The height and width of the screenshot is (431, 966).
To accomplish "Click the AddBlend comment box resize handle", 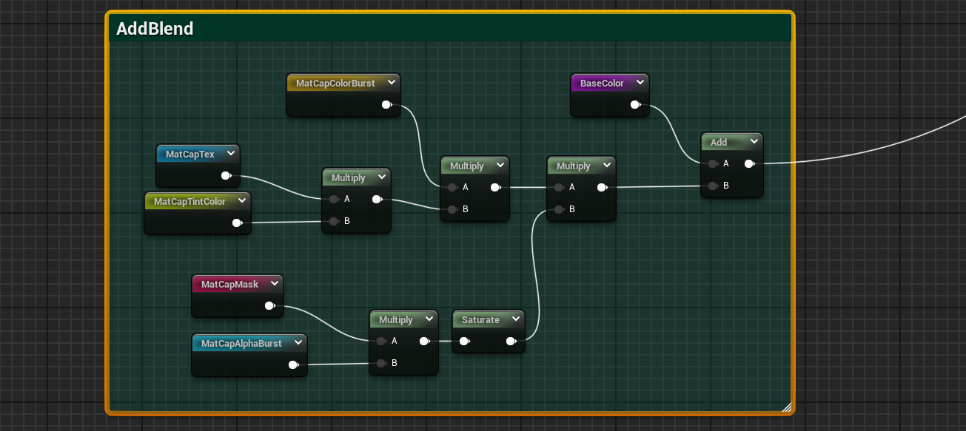I will pos(786,406).
